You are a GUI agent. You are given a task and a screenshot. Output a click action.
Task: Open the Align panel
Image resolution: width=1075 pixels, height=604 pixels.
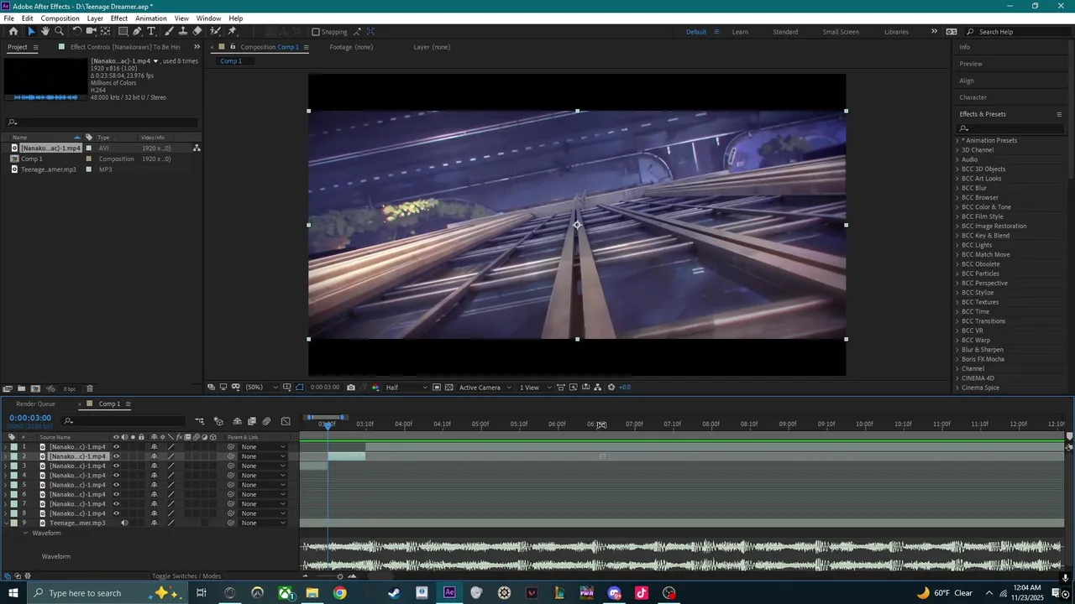click(967, 81)
